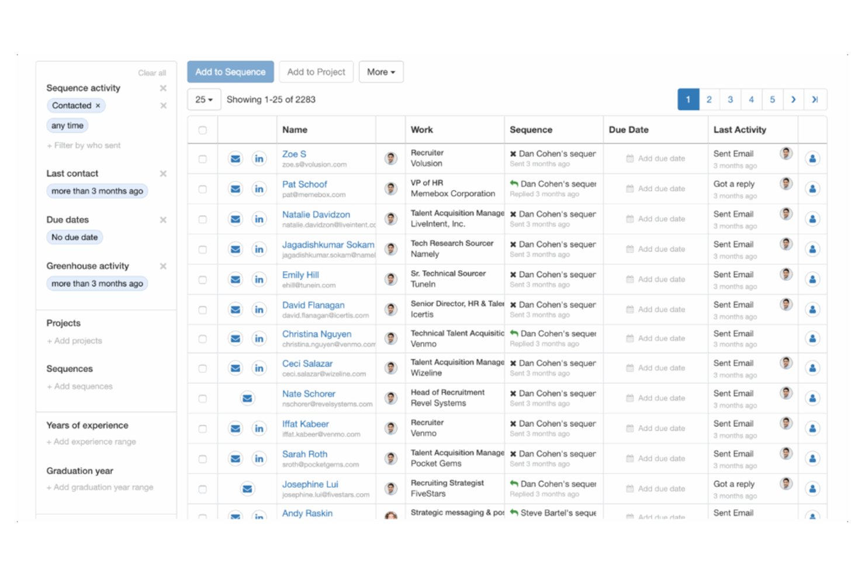Select checkbox for Emily Hill row
865x577 pixels.
[x=202, y=280]
